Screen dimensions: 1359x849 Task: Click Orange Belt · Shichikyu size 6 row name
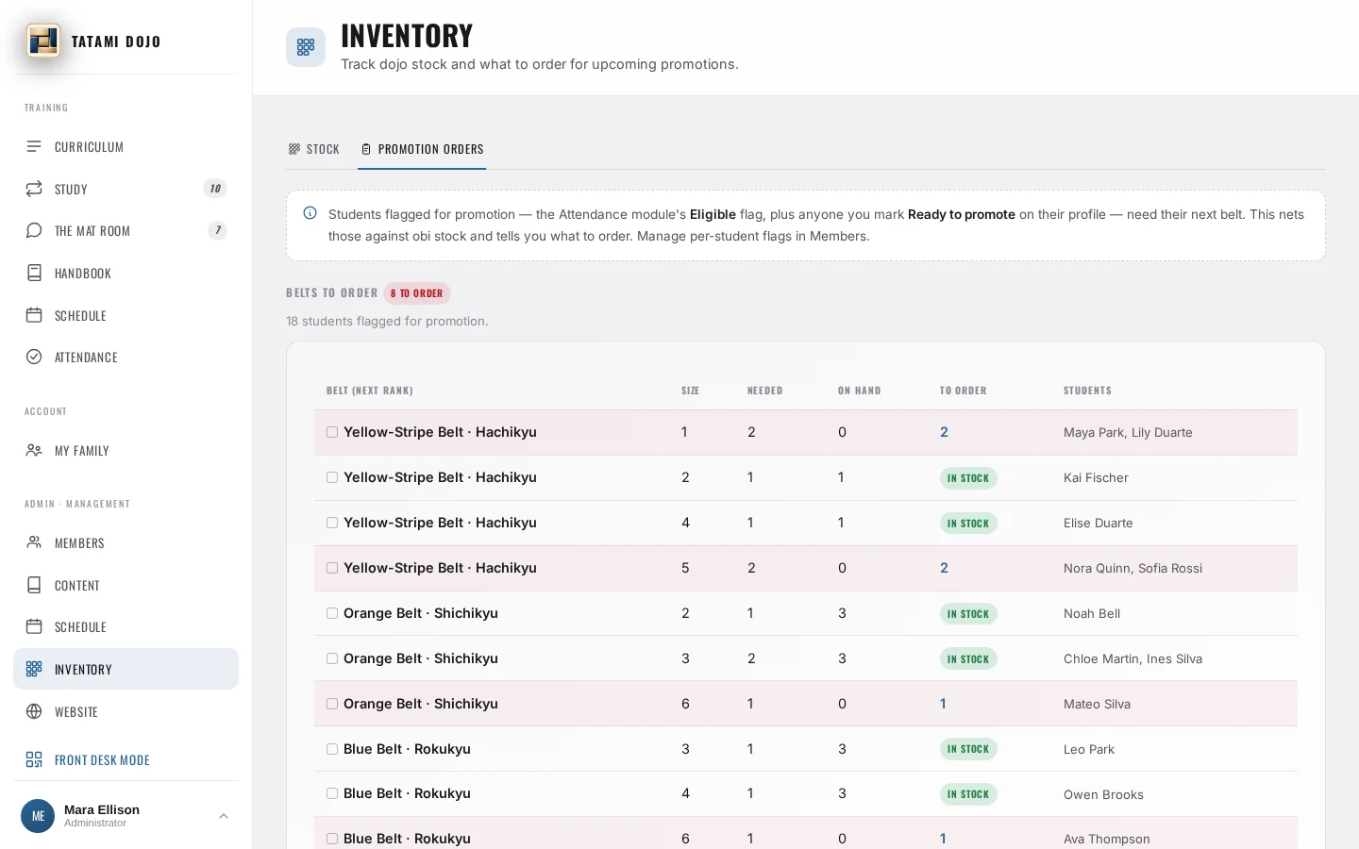tap(421, 704)
